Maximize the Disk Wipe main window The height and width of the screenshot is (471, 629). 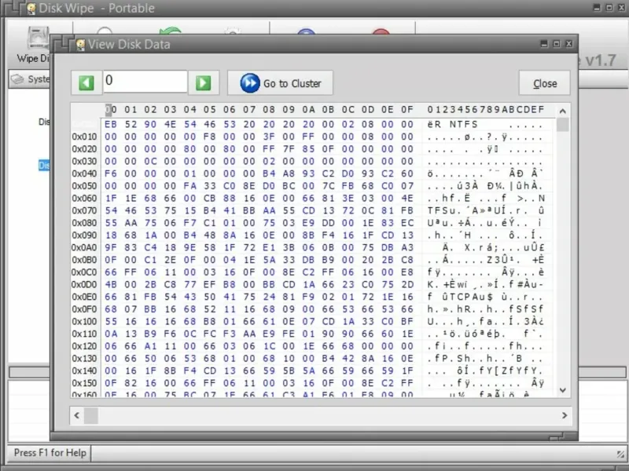[609, 7]
